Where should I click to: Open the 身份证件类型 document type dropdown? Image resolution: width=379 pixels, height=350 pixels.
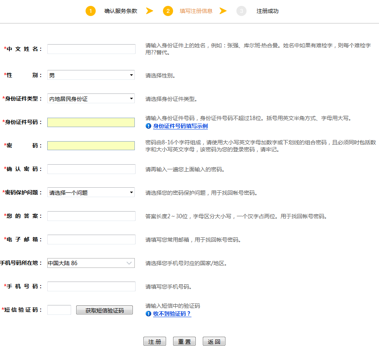[91, 98]
